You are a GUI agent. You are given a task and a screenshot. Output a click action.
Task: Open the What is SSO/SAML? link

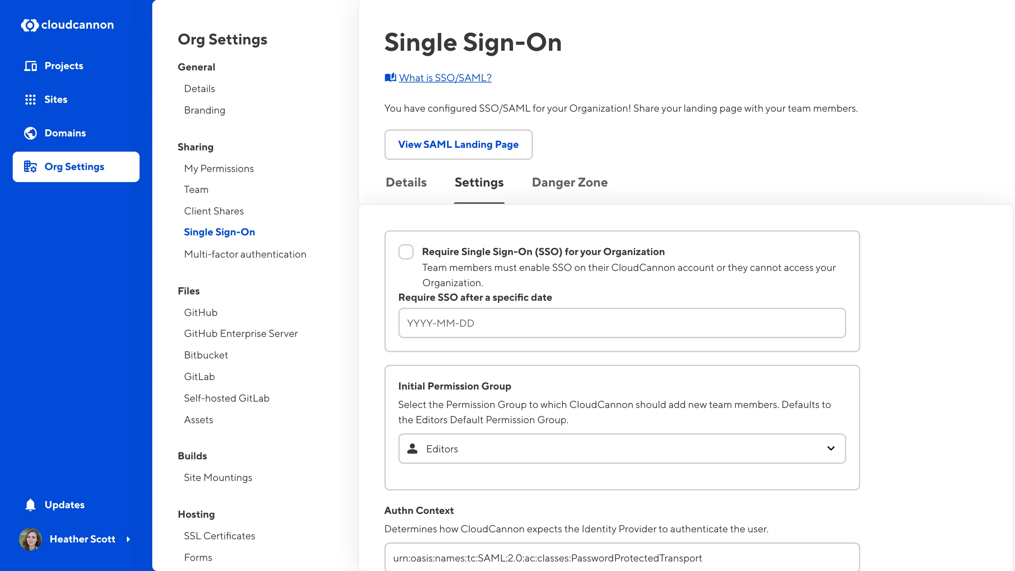coord(445,78)
